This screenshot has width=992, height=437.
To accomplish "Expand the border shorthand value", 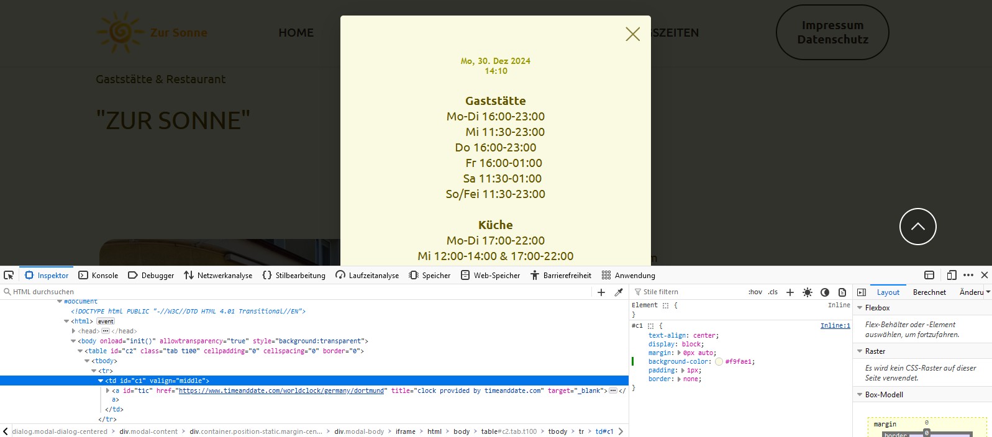I will point(680,379).
